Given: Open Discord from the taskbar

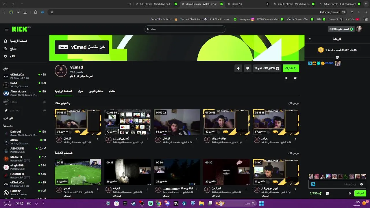Looking at the screenshot, I should [167, 203].
